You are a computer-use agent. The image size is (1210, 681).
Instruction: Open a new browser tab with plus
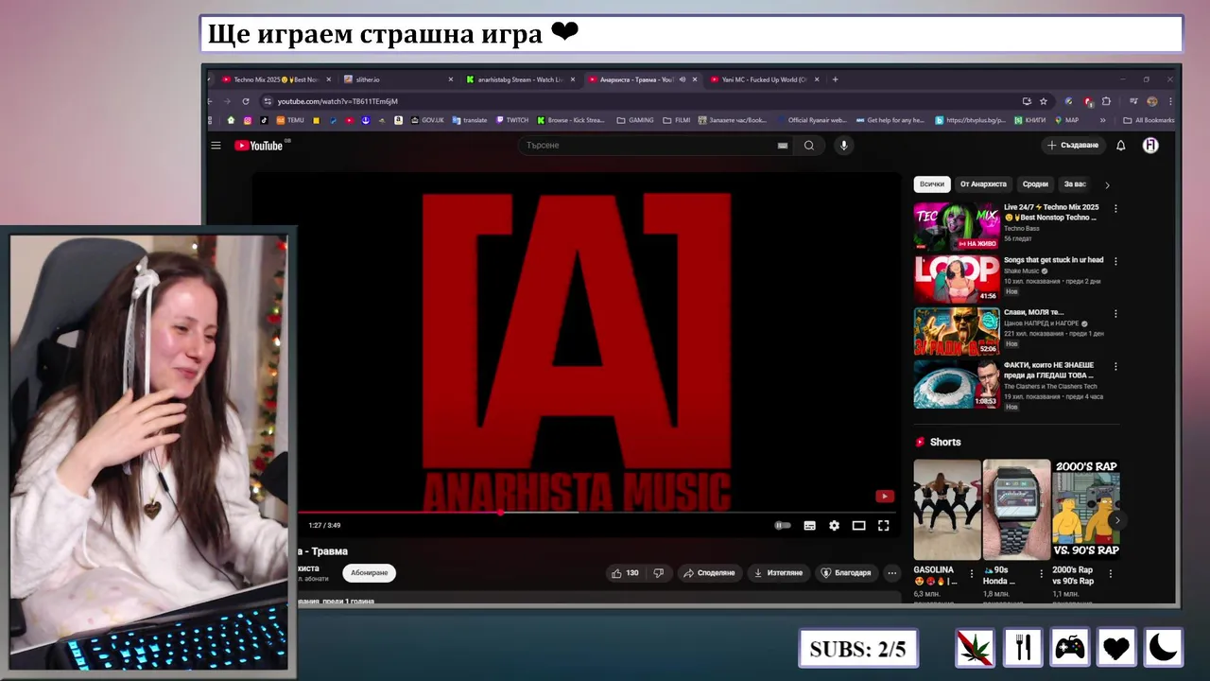[x=835, y=79]
